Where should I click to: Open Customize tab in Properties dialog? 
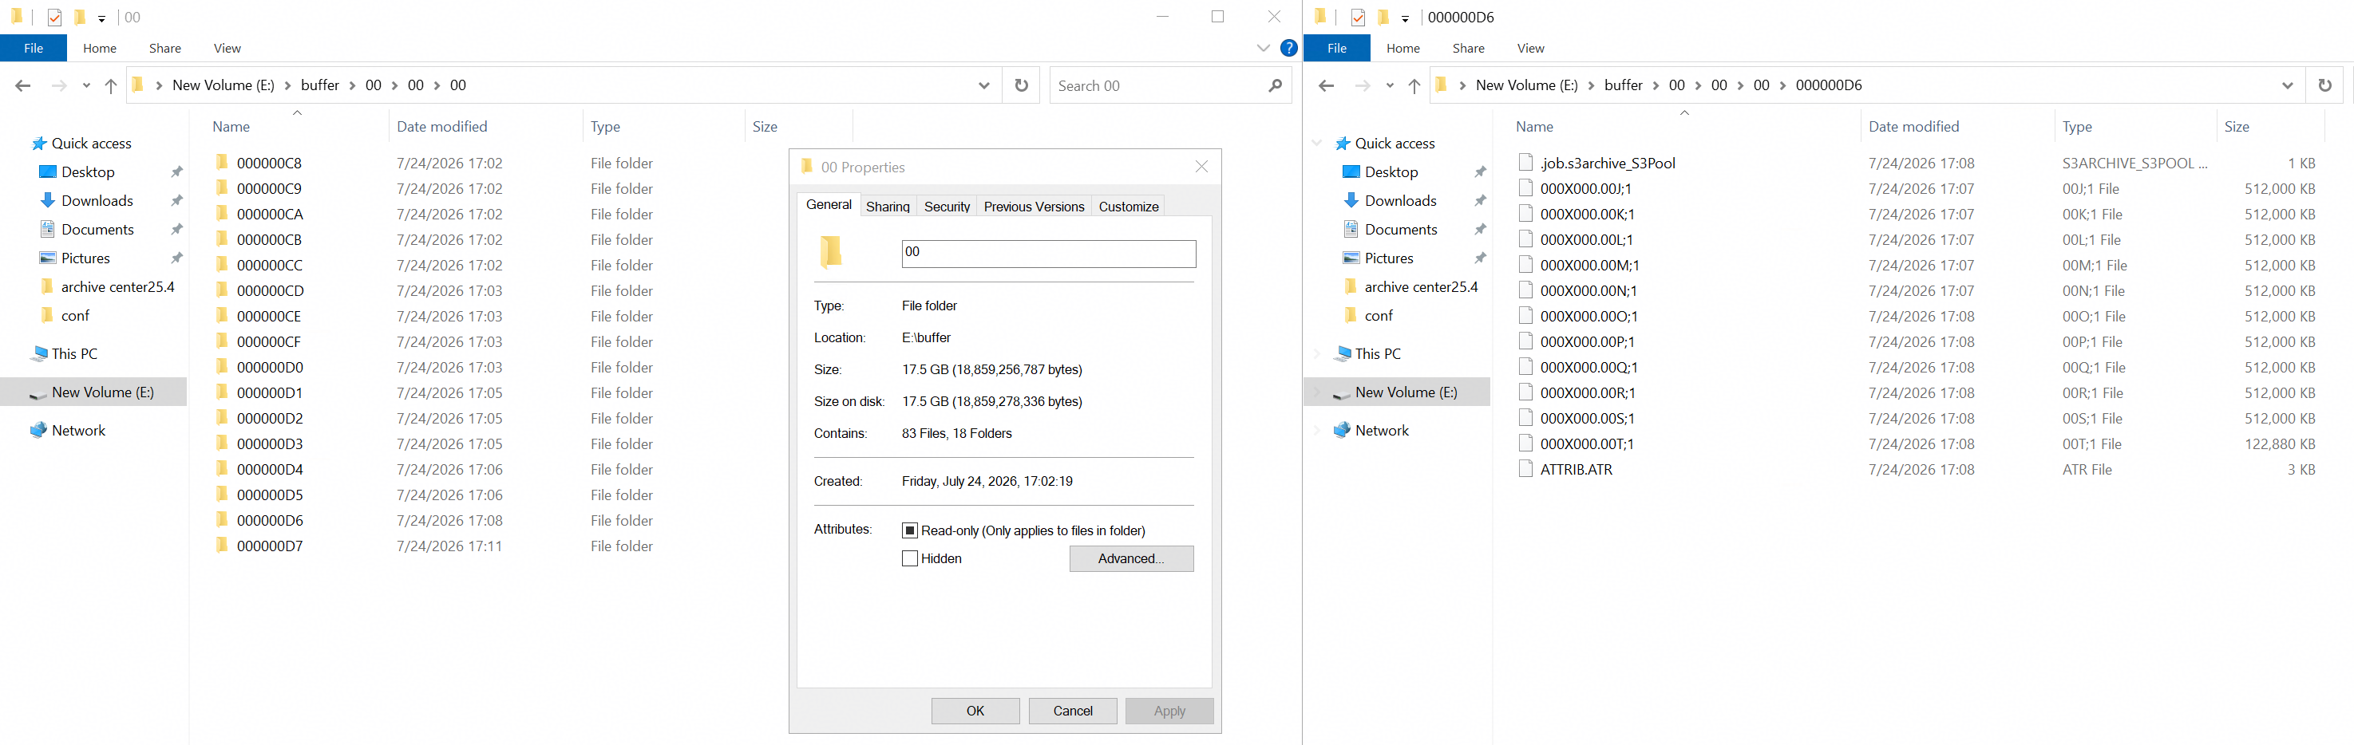coord(1129,207)
